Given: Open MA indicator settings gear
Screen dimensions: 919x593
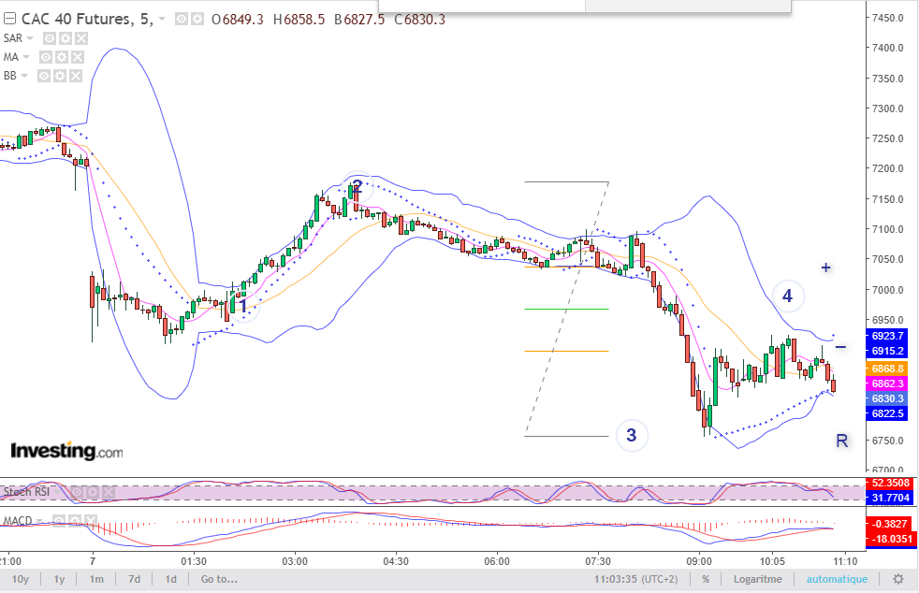Looking at the screenshot, I should point(62,57).
